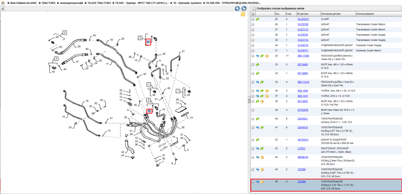Screen dimensions: 402x194
Task: Click the blue arrow icon for part L18331
Action: (x=258, y=148)
